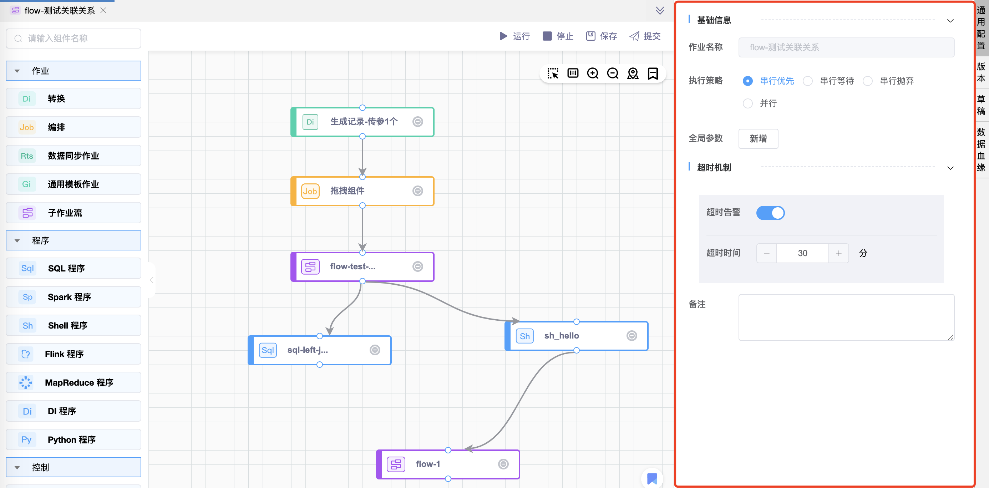
Task: Click the 运行 button
Action: (514, 36)
